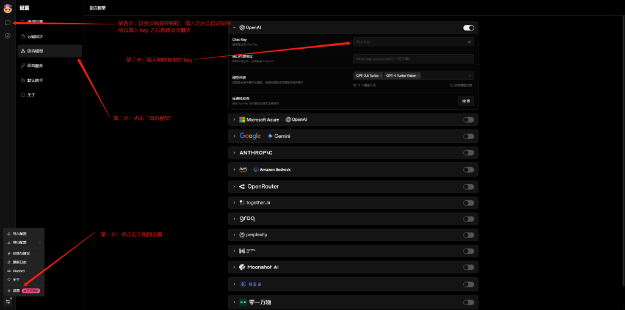Remove the GPT-4 Turbo Vision tag
625x310 pixels.
419,76
